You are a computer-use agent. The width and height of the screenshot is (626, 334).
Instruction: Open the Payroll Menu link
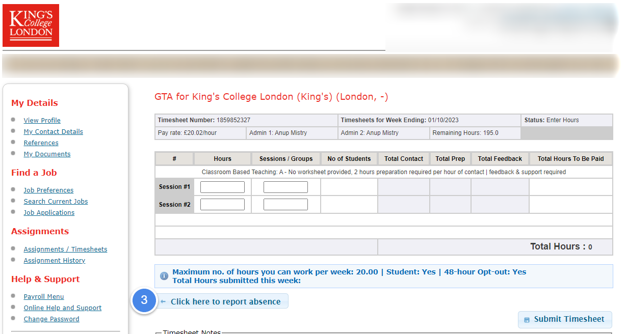coord(44,296)
